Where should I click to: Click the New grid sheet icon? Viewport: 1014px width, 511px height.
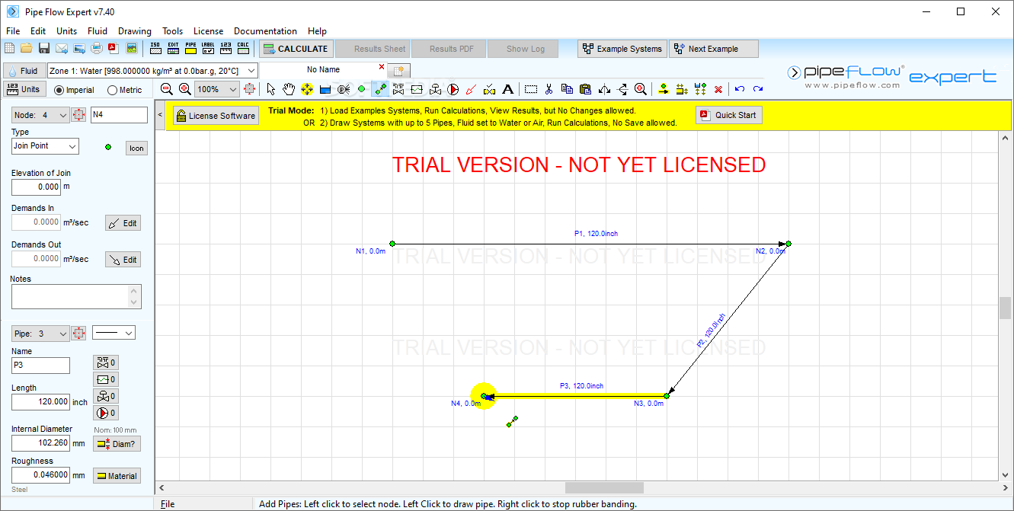pyautogui.click(x=9, y=48)
